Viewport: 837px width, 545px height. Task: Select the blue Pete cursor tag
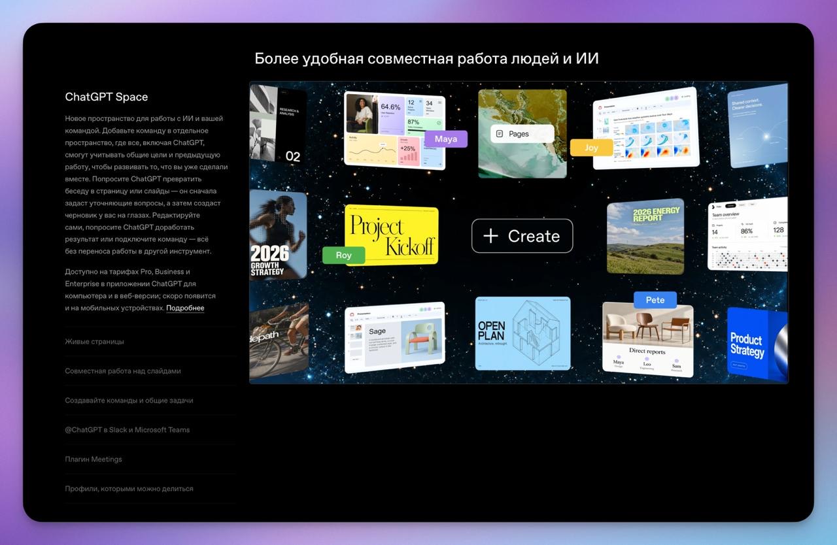[655, 300]
